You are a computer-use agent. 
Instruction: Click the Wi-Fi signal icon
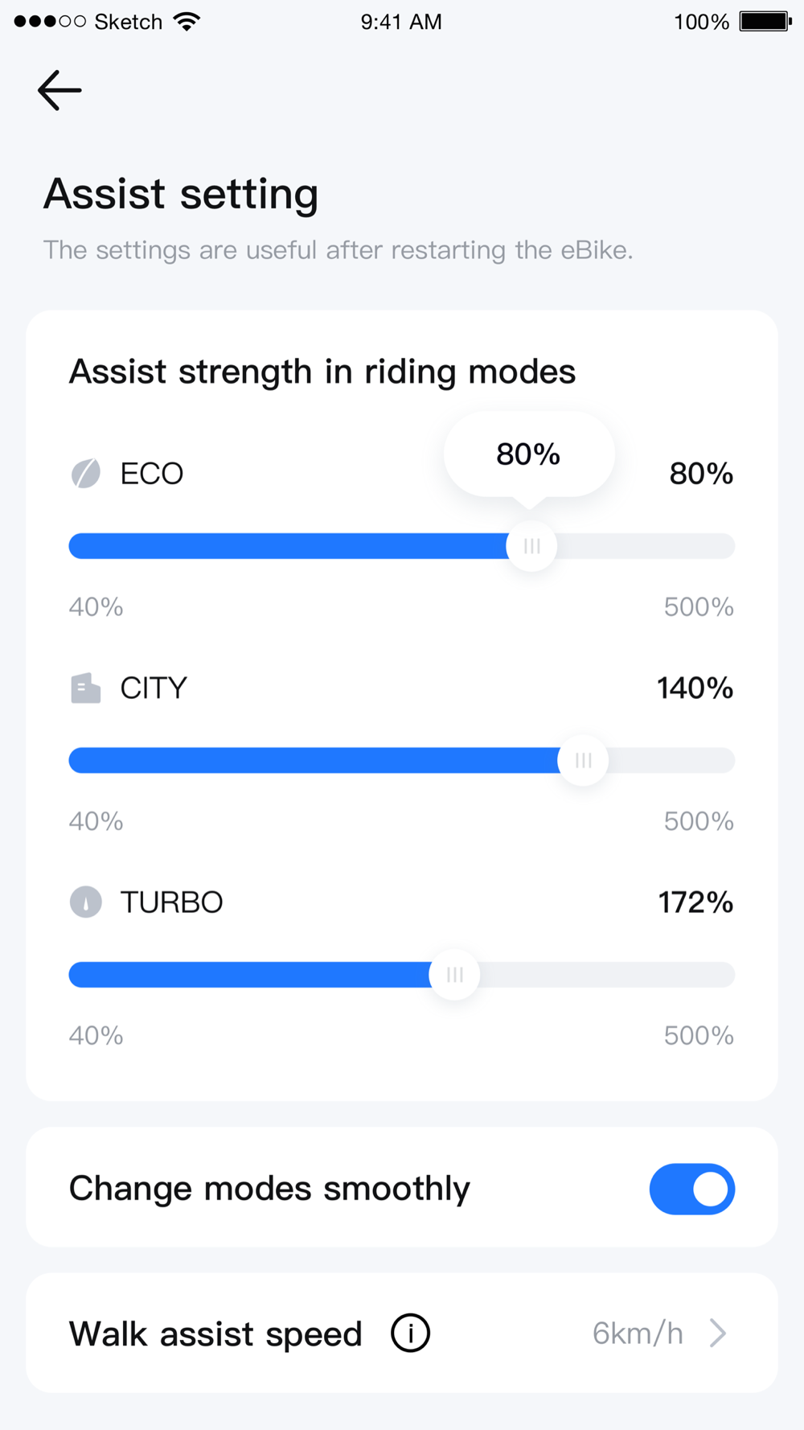pyautogui.click(x=187, y=22)
